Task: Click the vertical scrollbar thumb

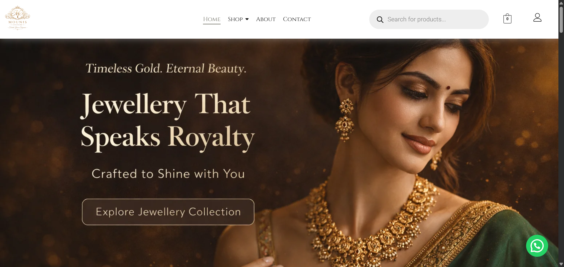Action: [x=561, y=19]
